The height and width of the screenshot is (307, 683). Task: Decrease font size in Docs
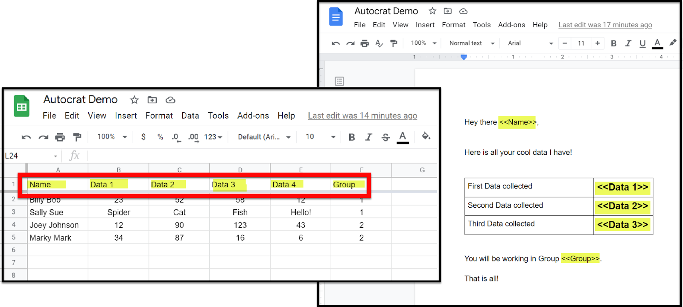(x=565, y=43)
